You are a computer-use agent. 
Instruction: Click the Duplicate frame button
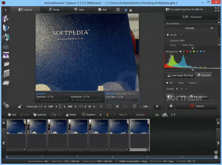coord(39,115)
